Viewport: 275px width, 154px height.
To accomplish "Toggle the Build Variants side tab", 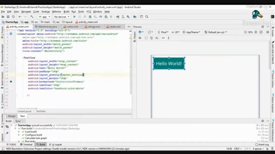I will [x=2, y=80].
